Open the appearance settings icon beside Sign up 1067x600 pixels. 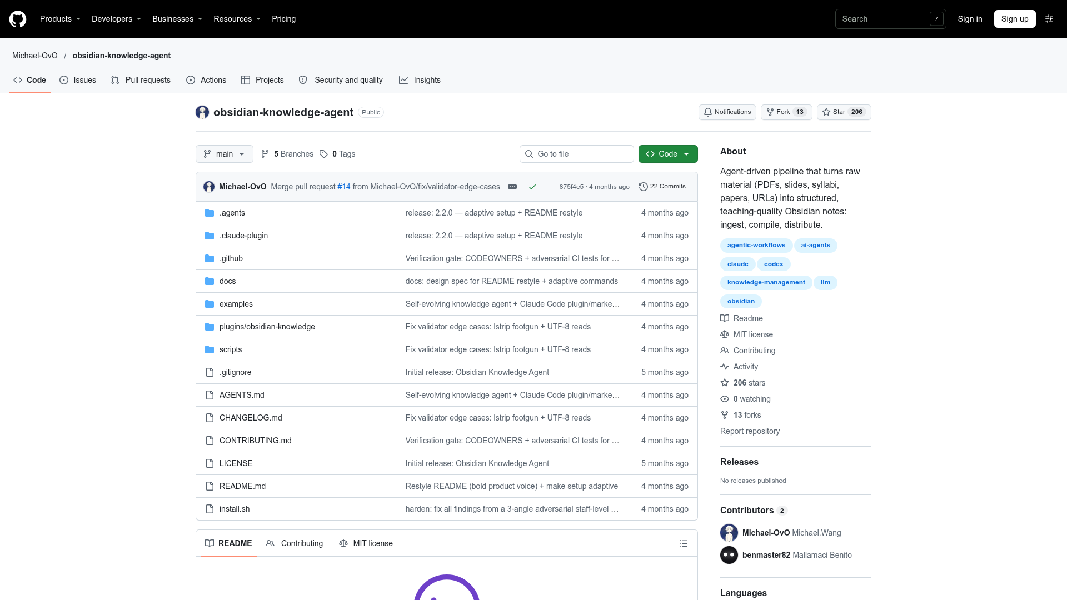click(1049, 19)
